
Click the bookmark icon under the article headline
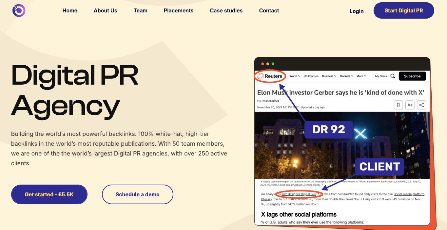point(398,105)
